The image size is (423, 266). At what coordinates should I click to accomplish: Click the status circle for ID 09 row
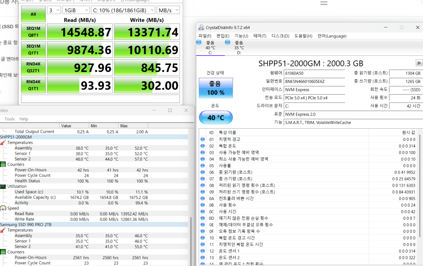pos(203,192)
